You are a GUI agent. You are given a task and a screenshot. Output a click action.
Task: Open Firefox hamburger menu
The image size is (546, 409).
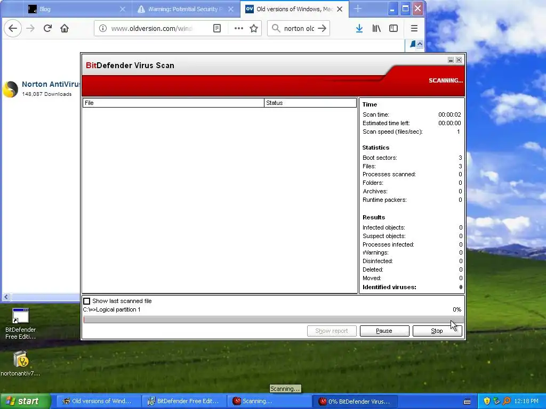pos(414,29)
